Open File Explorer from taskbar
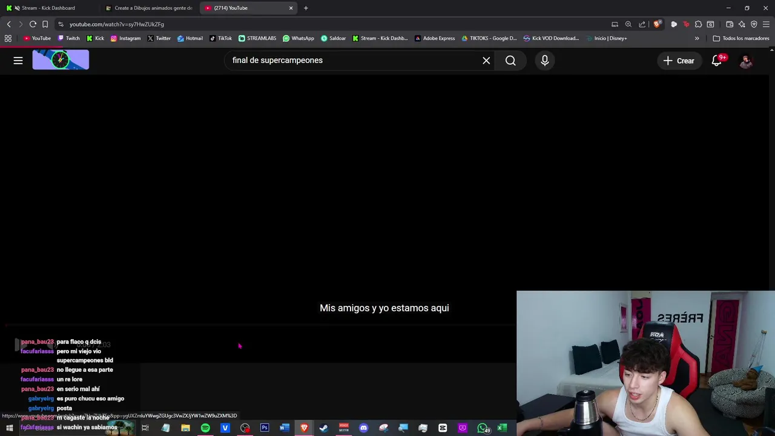The image size is (775, 436). [185, 428]
